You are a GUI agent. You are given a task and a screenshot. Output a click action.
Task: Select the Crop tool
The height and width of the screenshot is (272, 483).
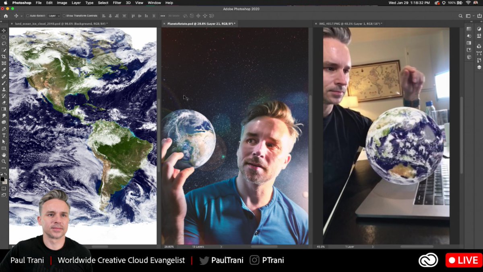click(4, 57)
